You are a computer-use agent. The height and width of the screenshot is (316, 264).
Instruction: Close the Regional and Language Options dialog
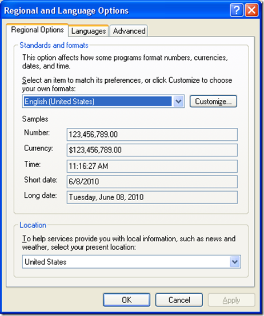(251, 10)
